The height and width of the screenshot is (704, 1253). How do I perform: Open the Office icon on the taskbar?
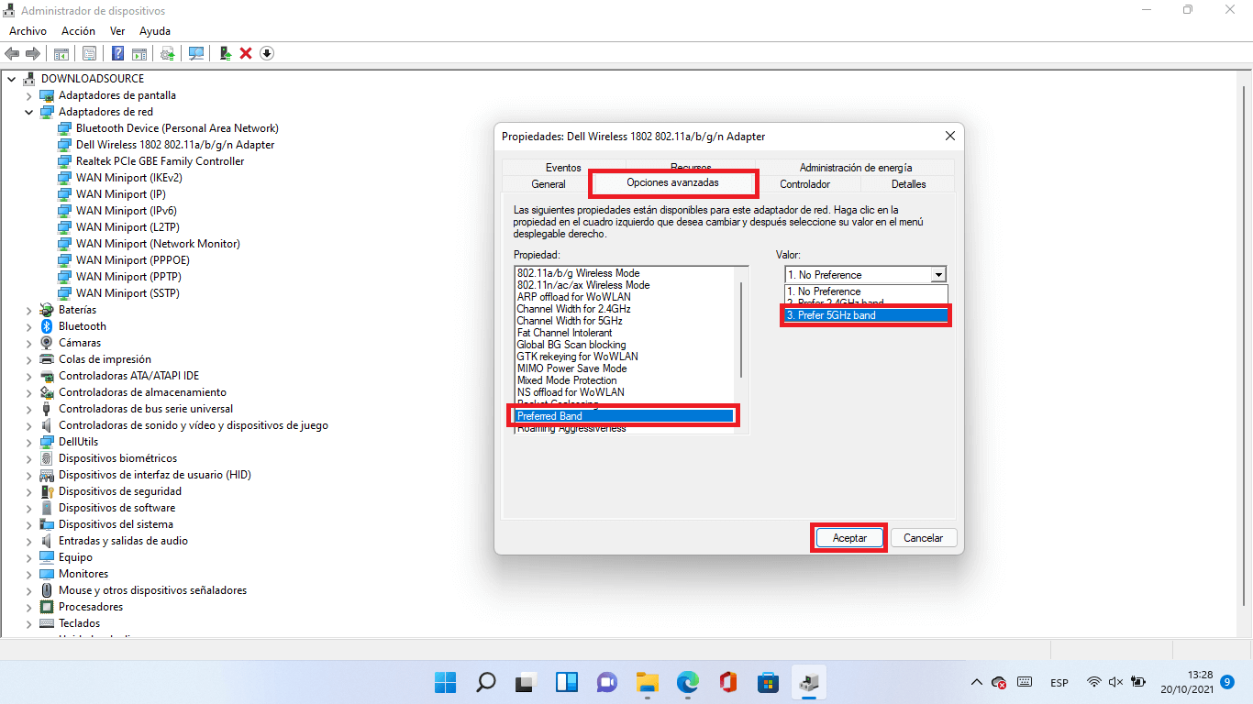point(728,682)
